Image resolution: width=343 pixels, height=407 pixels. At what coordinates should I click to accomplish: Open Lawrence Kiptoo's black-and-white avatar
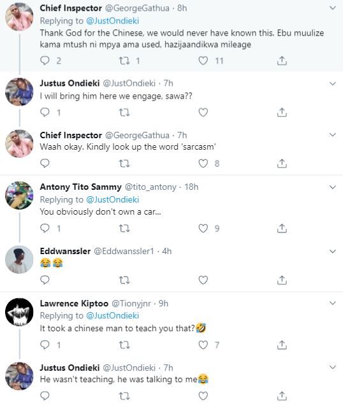tap(19, 311)
